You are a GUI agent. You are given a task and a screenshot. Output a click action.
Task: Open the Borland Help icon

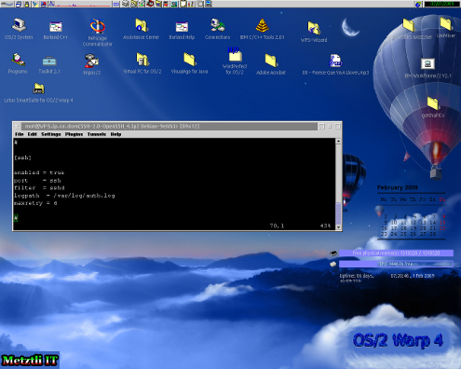pos(182,27)
